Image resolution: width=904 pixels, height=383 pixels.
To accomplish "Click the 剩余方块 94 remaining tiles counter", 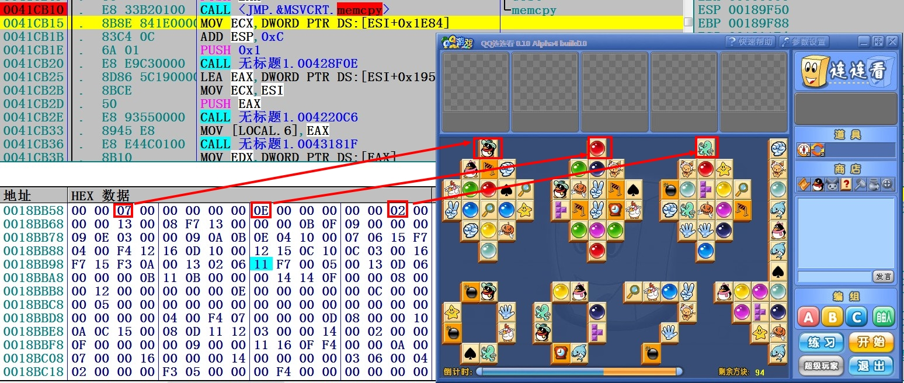I will pos(742,372).
